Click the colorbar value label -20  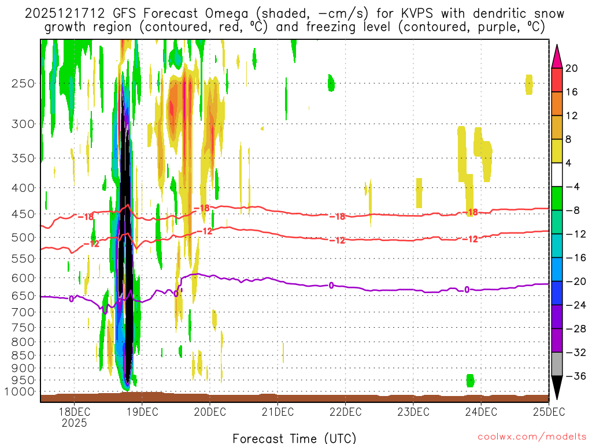pos(576,282)
